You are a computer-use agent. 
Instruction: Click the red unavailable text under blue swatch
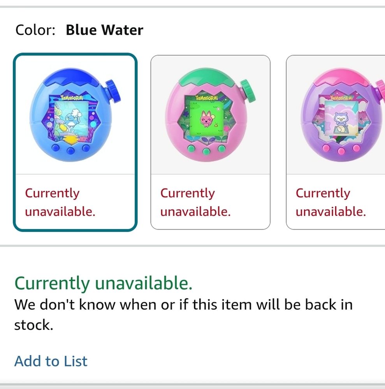(60, 202)
